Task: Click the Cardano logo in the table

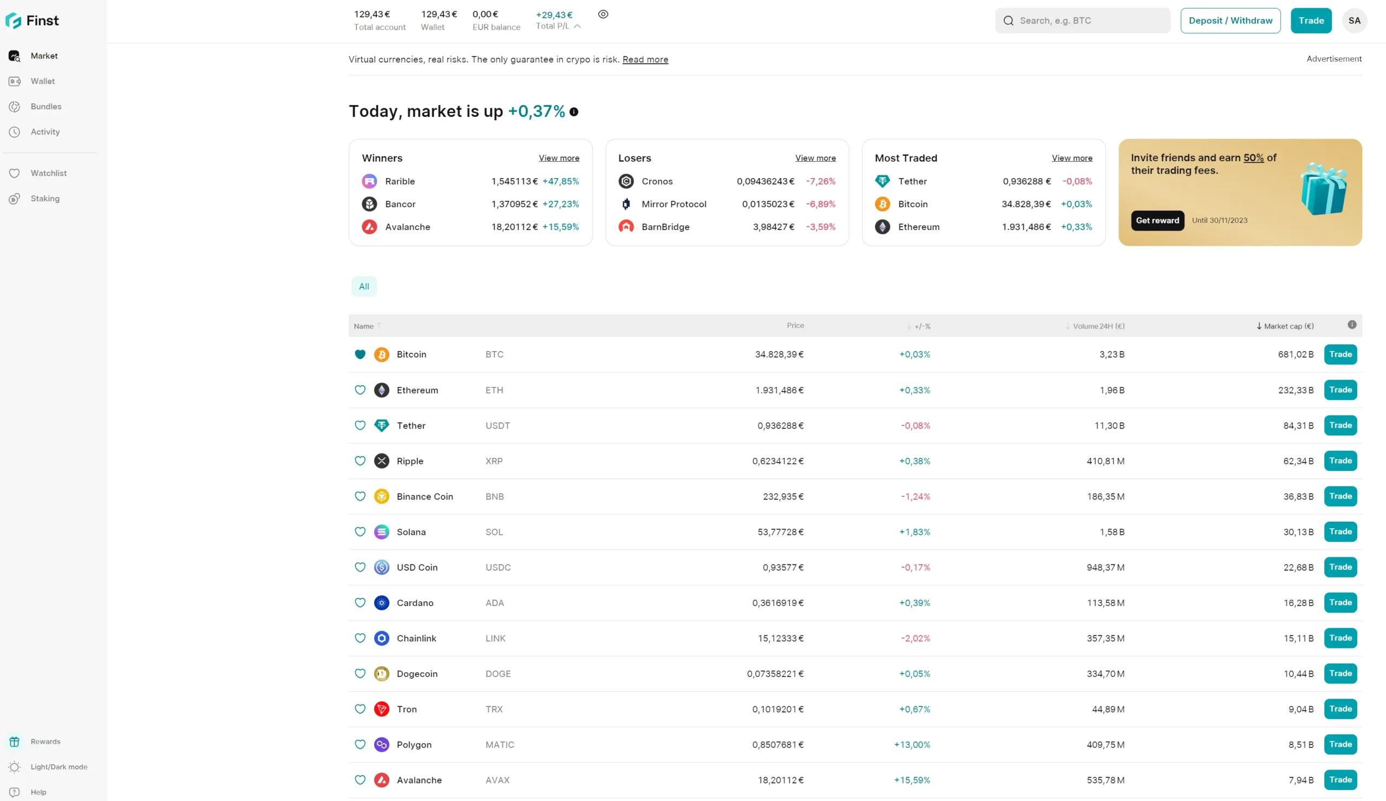Action: point(382,603)
